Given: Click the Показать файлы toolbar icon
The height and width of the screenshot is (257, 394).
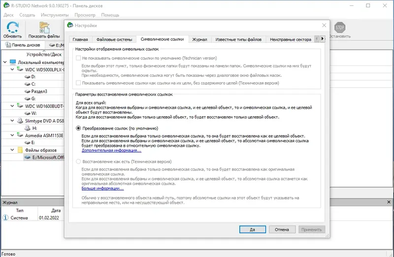Looking at the screenshot, I should coord(44,28).
